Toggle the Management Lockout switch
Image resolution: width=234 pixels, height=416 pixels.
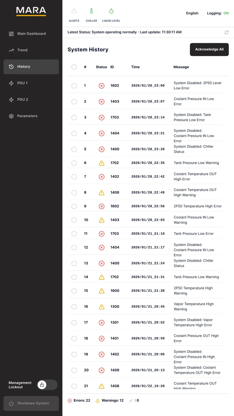tap(47, 385)
